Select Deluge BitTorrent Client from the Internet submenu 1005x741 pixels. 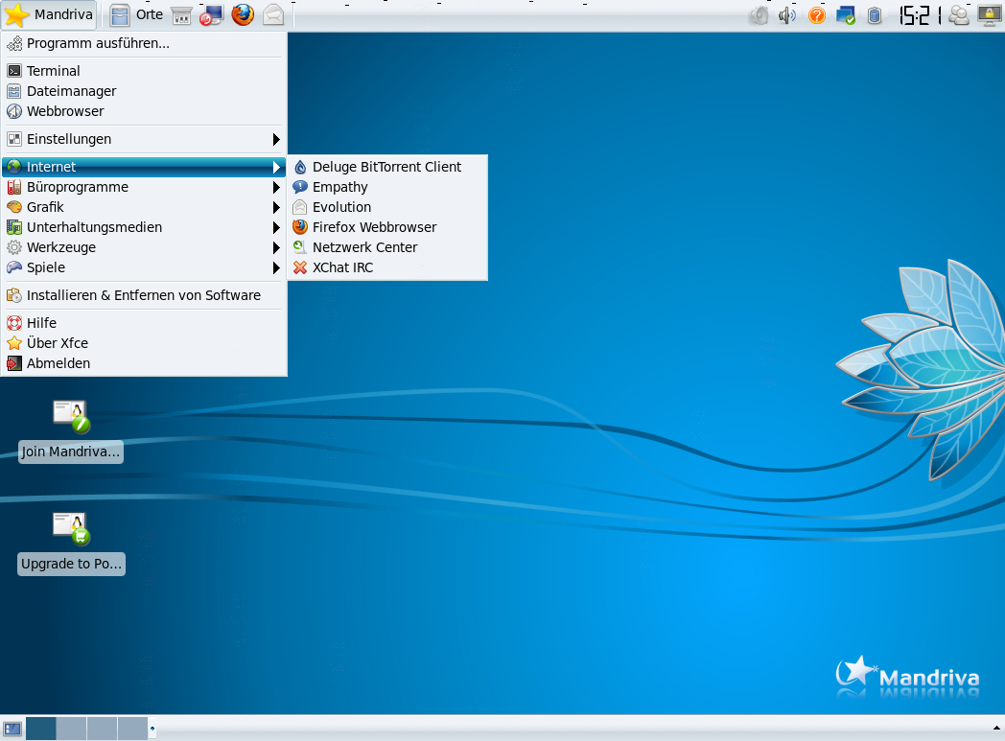pos(386,167)
